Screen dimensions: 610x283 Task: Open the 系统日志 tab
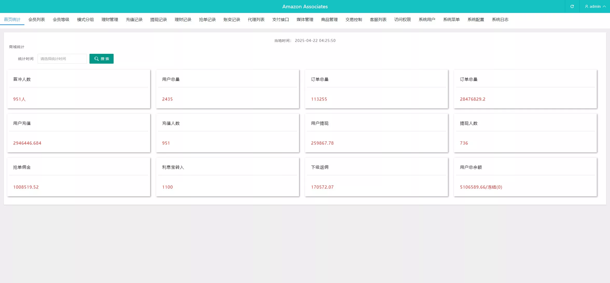[x=500, y=20]
